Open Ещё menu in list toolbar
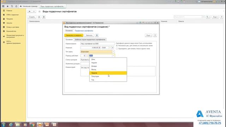226x127 pixels. 215,17
